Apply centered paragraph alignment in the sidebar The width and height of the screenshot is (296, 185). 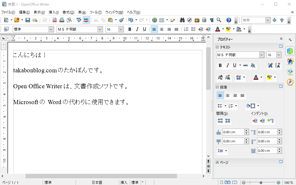tap(228, 95)
